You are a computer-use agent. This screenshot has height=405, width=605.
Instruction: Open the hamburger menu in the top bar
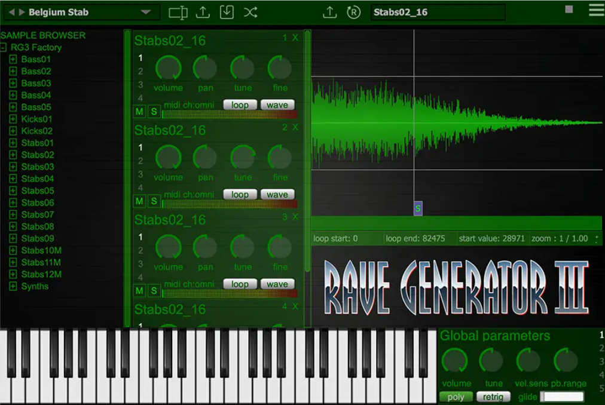(x=597, y=10)
